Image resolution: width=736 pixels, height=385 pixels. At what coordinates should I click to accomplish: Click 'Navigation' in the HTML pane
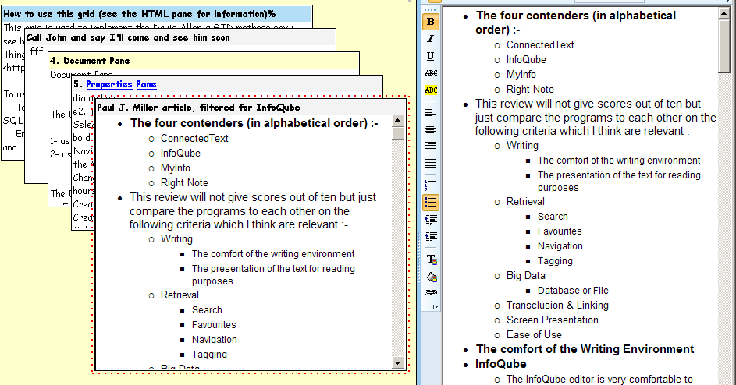point(560,246)
